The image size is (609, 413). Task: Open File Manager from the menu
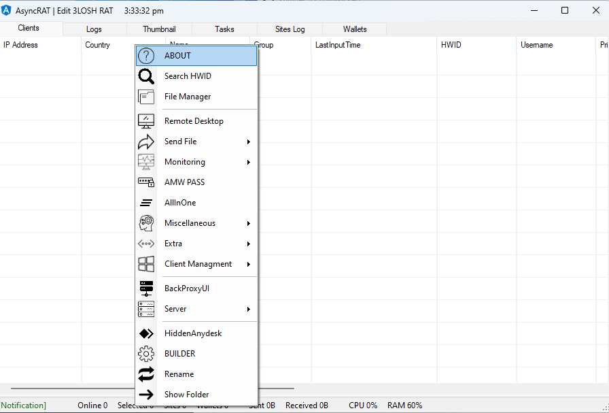(196, 97)
